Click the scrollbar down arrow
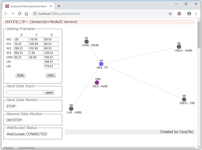202x150 pixels. coord(199,147)
